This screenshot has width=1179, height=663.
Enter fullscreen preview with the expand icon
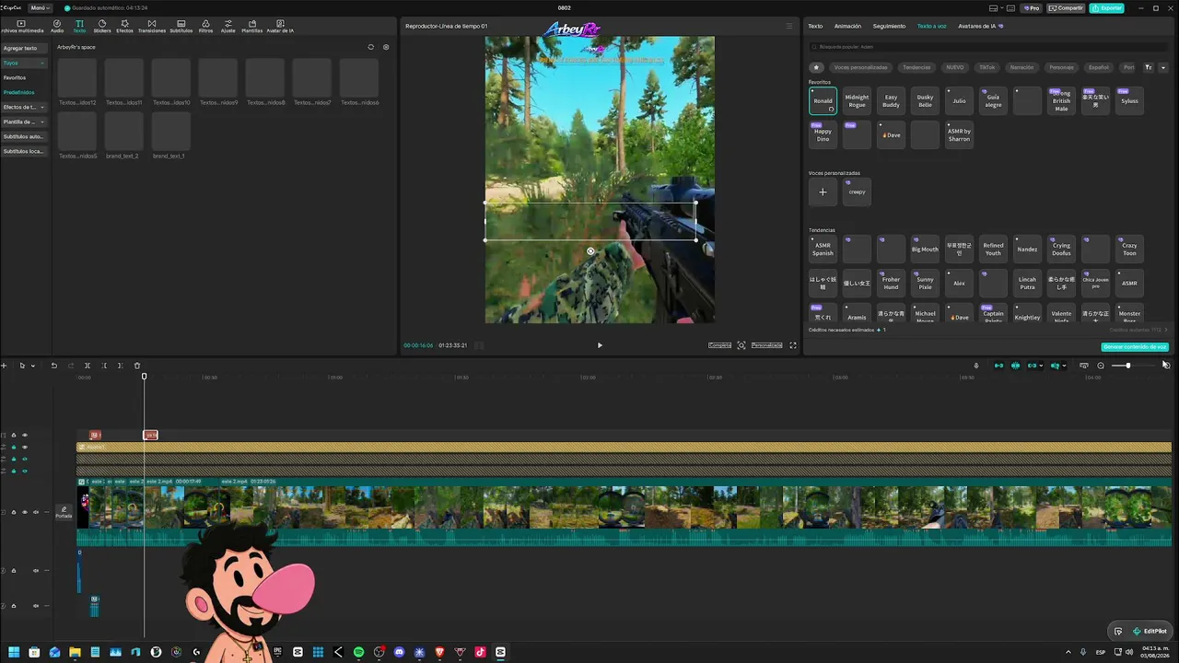(x=793, y=345)
